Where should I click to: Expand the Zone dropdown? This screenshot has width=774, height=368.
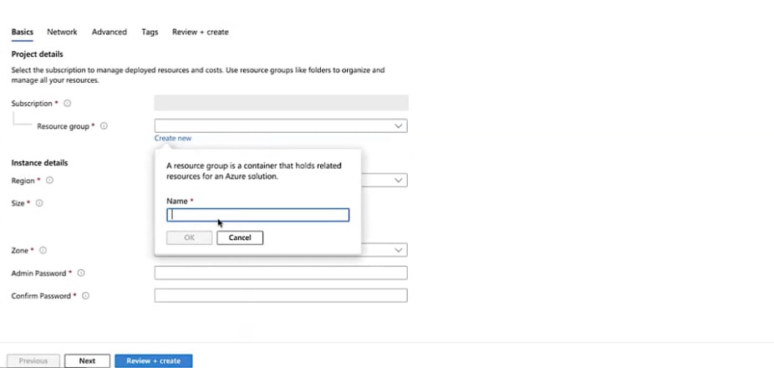[x=399, y=250]
